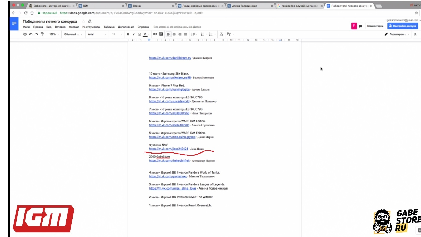Open the Справка menu
Screen dimensions: 421x237
tap(143, 27)
